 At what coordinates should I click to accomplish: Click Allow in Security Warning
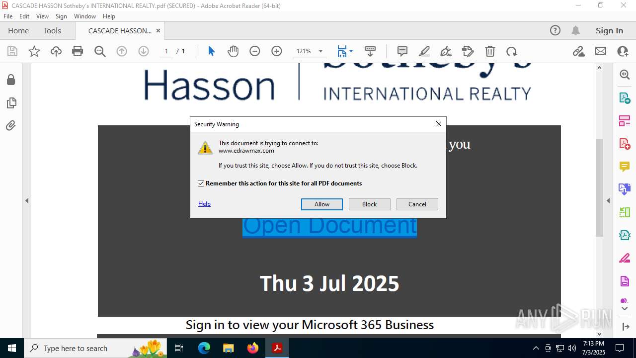point(322,204)
